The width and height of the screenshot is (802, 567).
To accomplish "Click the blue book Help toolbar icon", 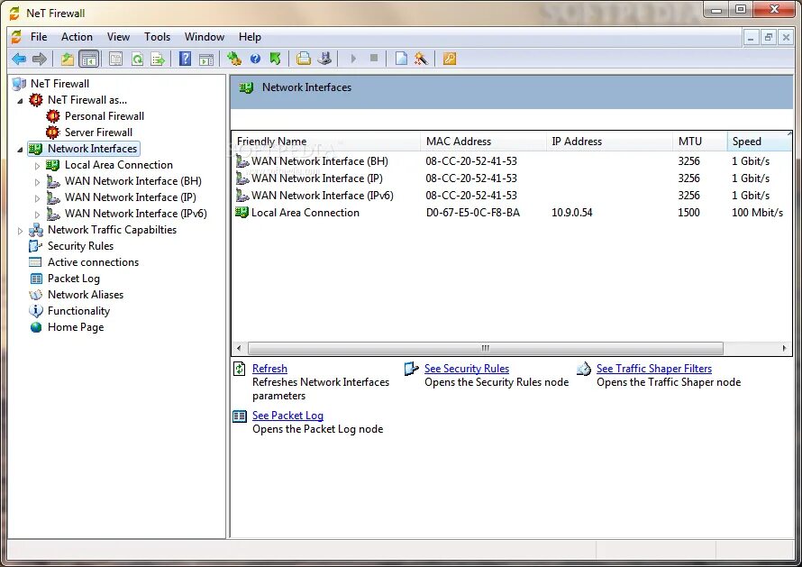I will coord(185,59).
